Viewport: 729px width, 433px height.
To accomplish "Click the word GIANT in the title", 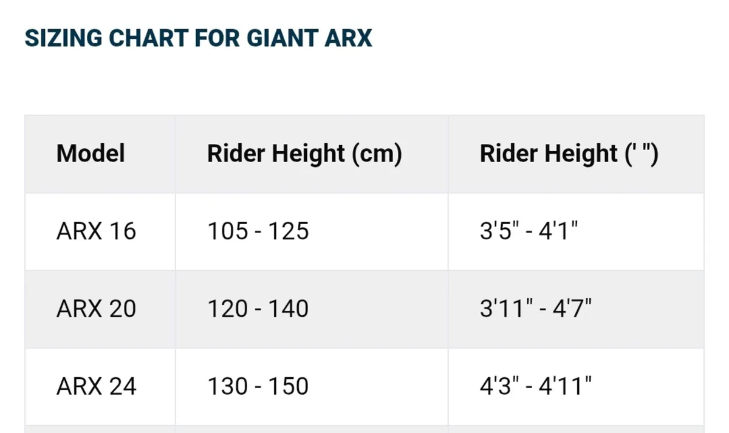I will (281, 38).
